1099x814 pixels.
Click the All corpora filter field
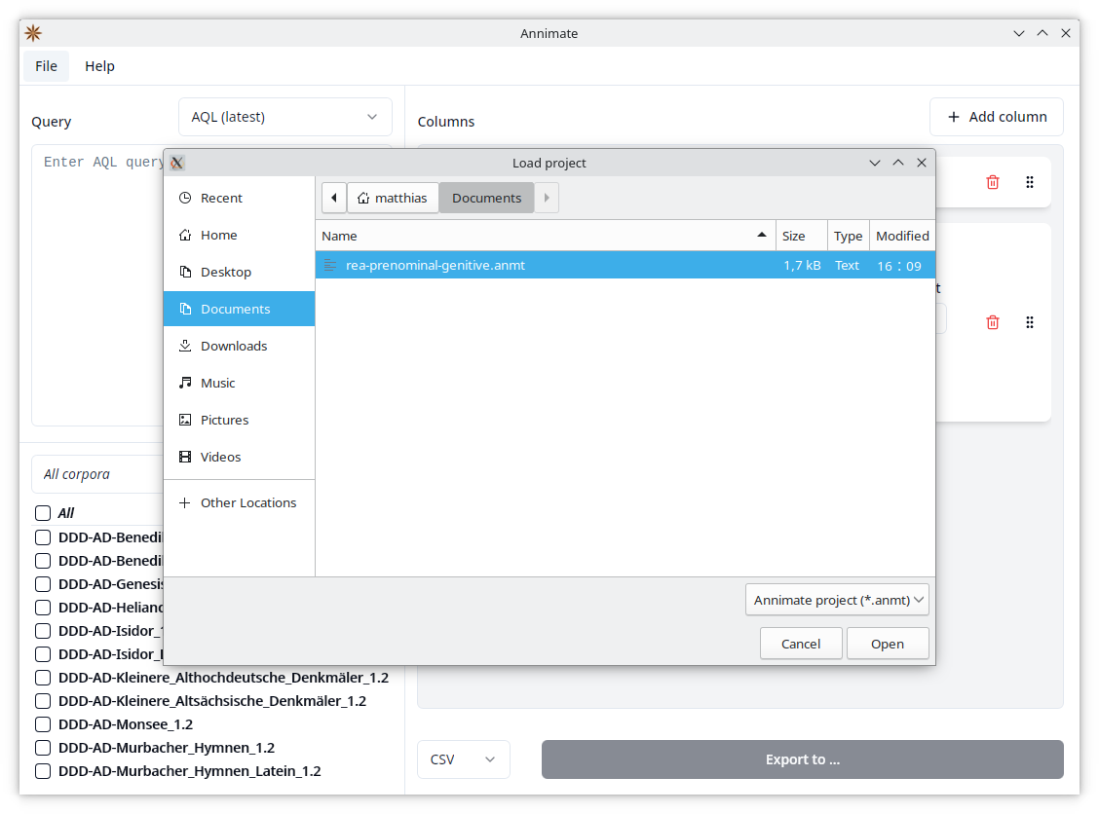pyautogui.click(x=98, y=474)
